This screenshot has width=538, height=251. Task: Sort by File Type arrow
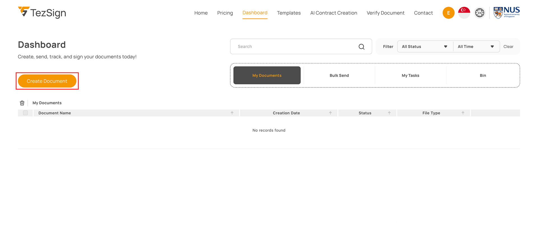[x=463, y=113]
